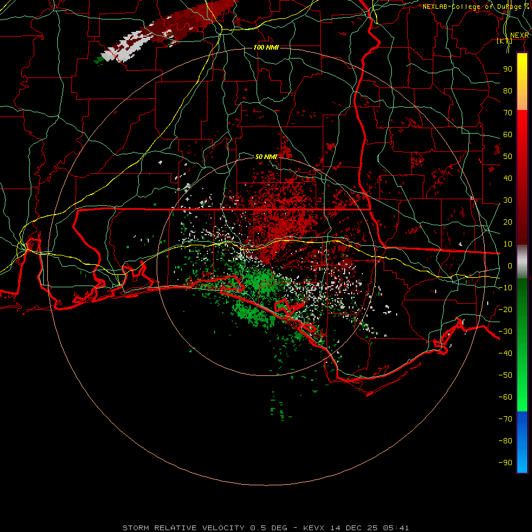Click the 30 value on velocity scale
The image size is (532, 532).
(x=508, y=200)
